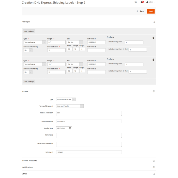
Task: Edit first package Length field
Action: click(76, 49)
